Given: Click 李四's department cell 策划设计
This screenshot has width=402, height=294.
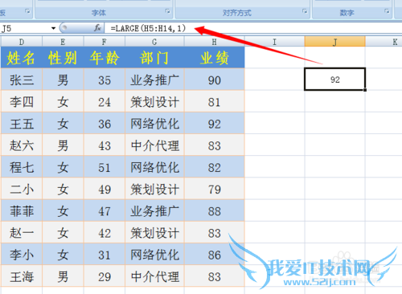Looking at the screenshot, I should click(154, 102).
